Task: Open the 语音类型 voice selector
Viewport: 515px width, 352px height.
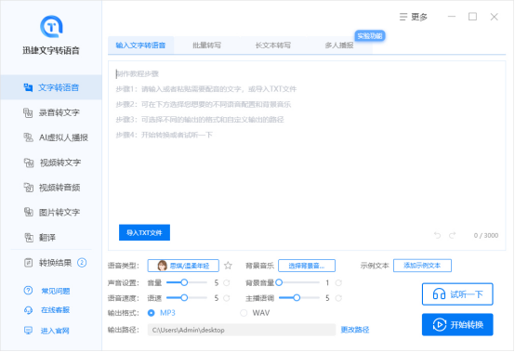Action: click(183, 266)
